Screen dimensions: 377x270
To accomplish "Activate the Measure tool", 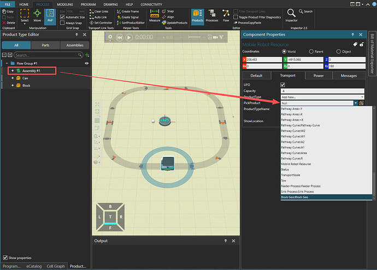I will 155,15.
